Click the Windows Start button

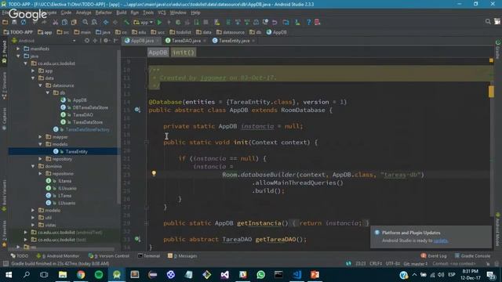click(x=9, y=275)
